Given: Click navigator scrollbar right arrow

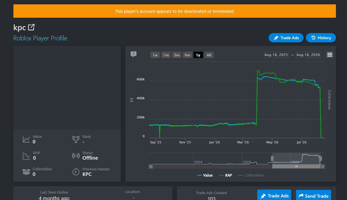Looking at the screenshot, I should click(323, 167).
